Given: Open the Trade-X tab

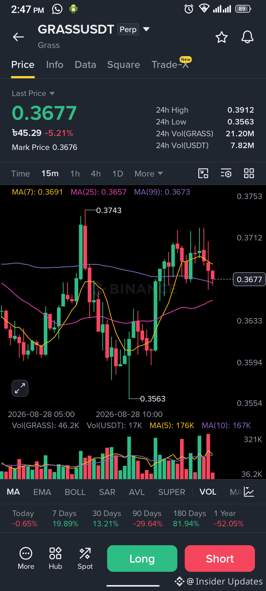Looking at the screenshot, I should 170,65.
